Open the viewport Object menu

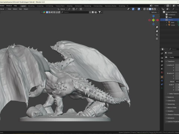coord(26,9)
